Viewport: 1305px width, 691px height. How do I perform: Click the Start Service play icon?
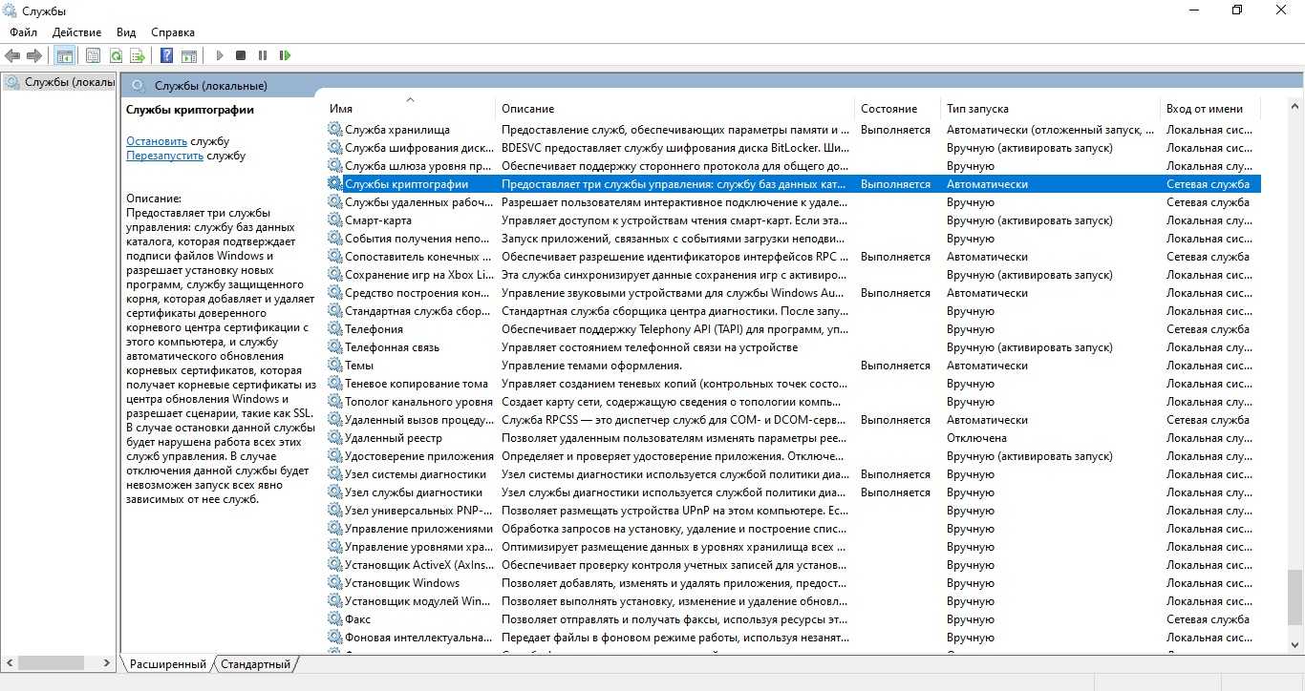[x=220, y=56]
